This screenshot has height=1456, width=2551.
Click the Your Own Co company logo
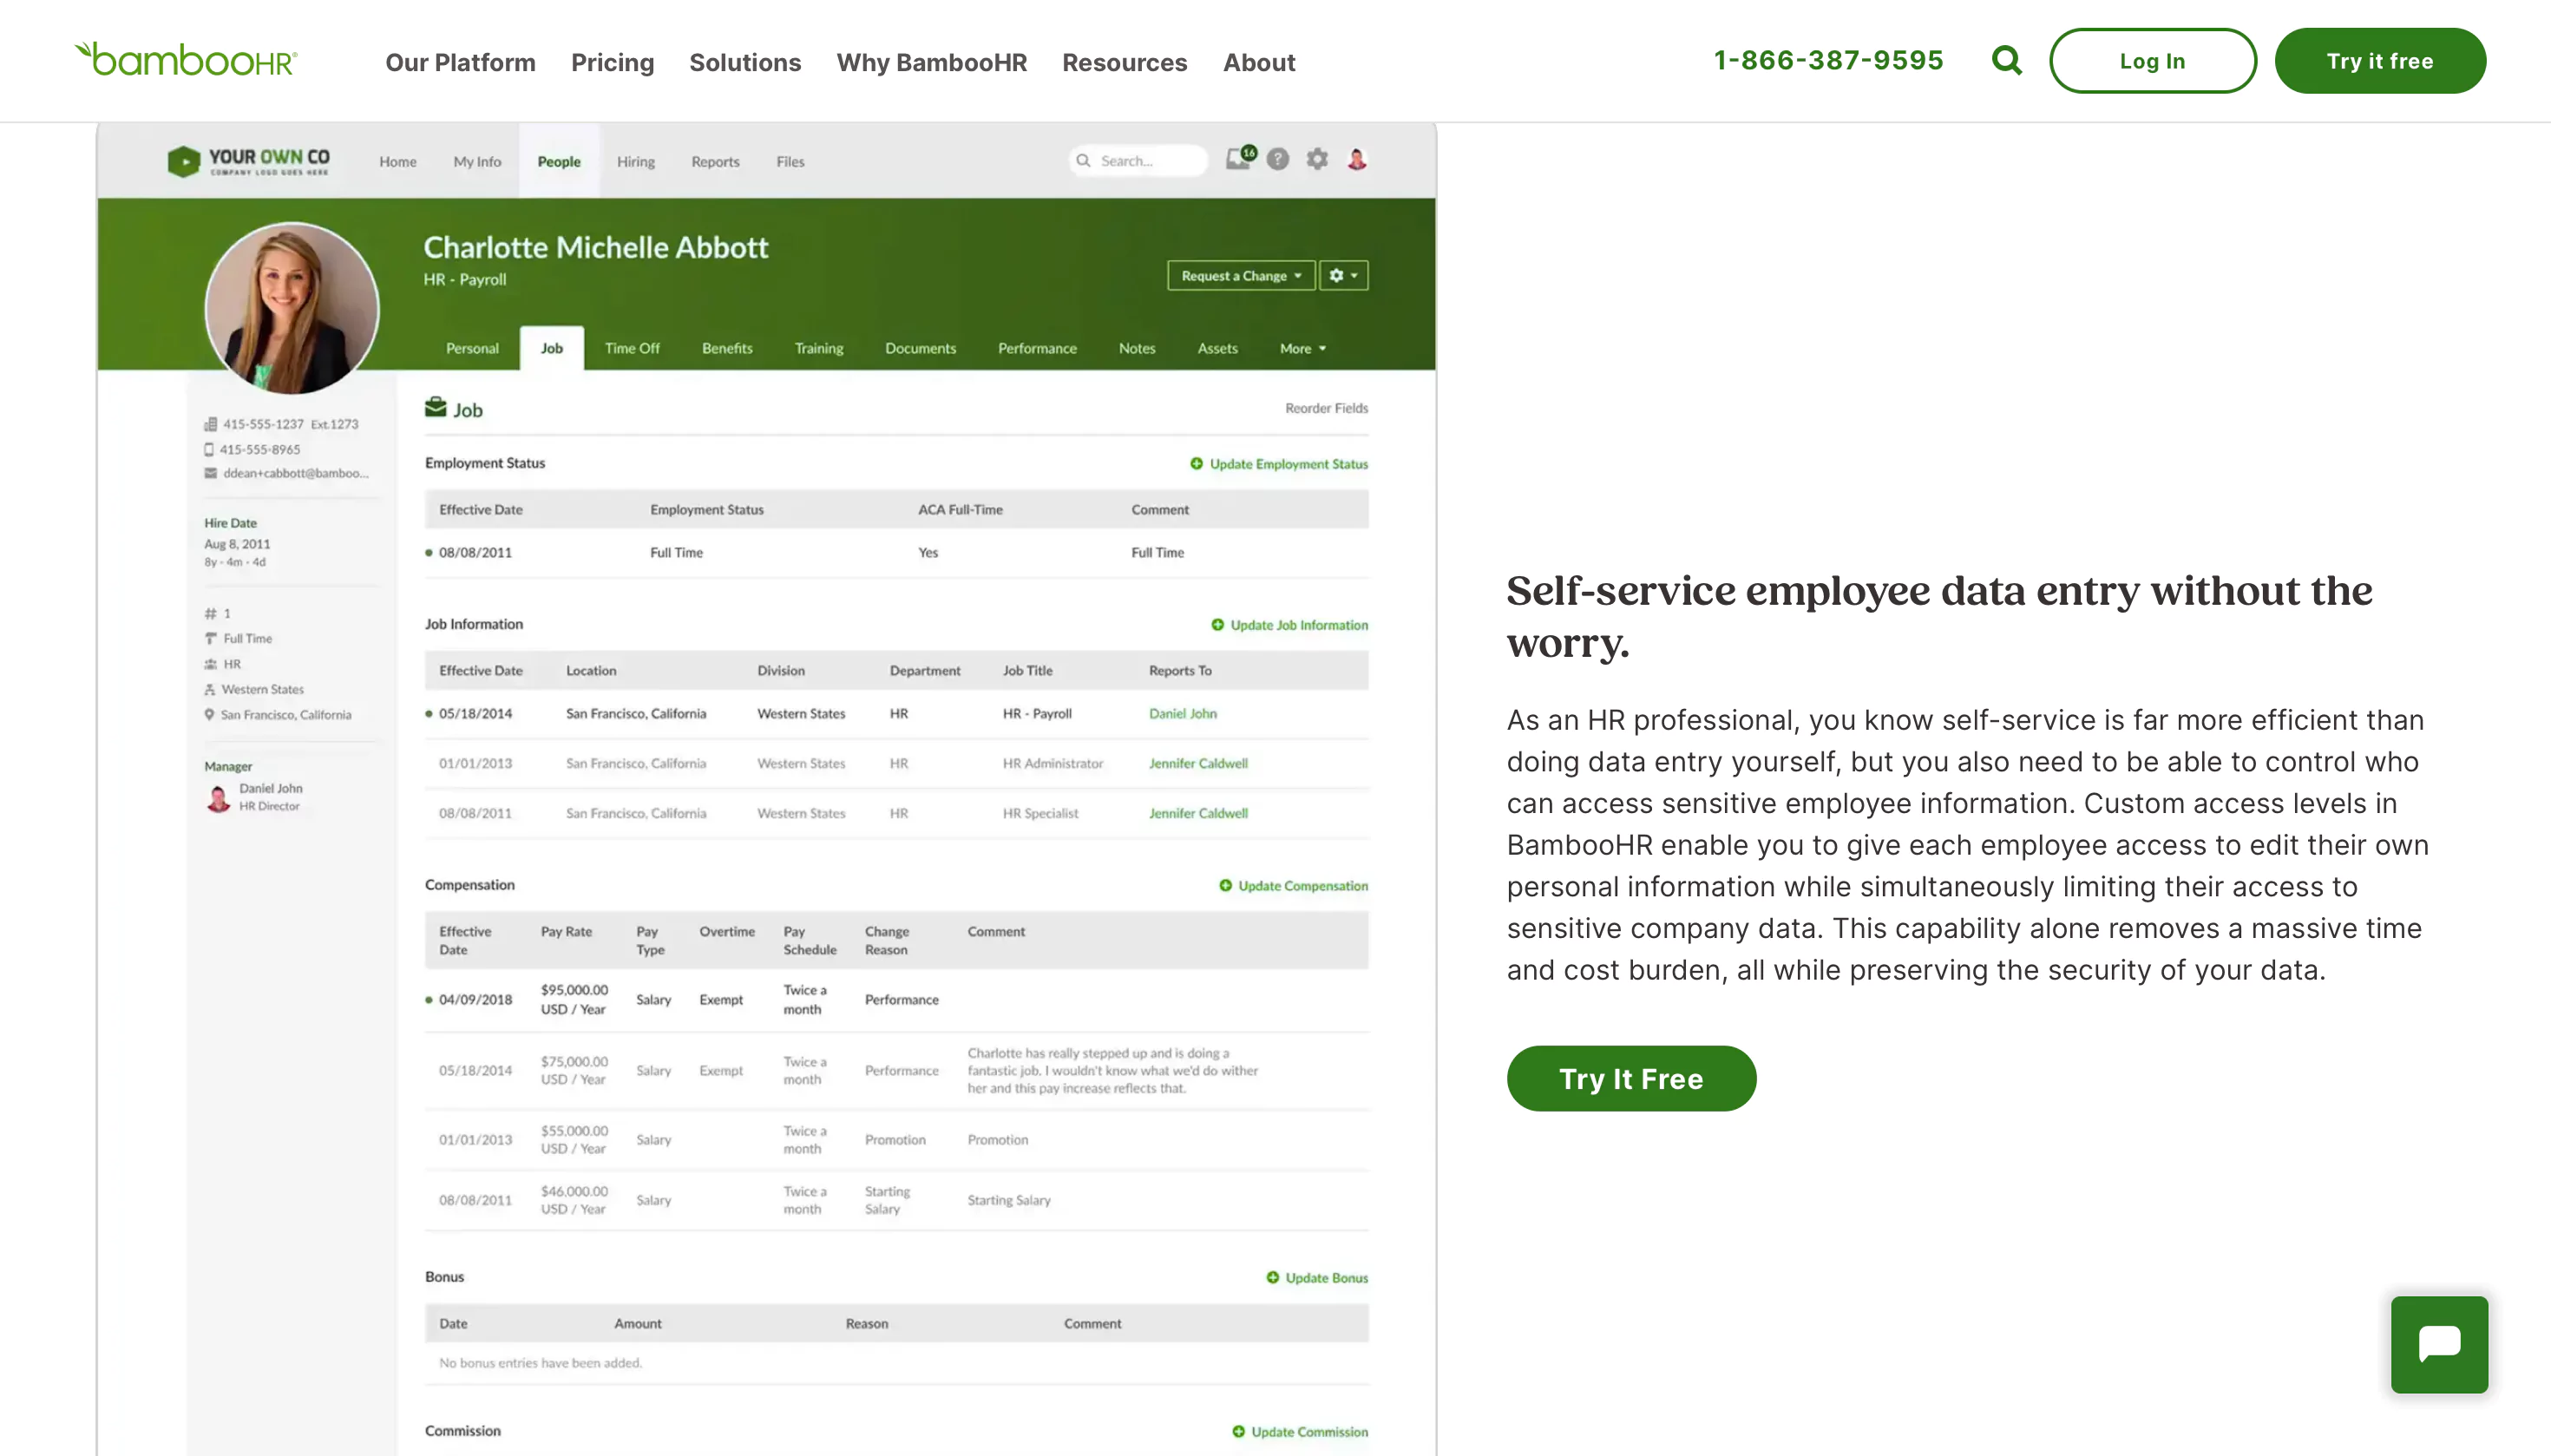tap(248, 161)
